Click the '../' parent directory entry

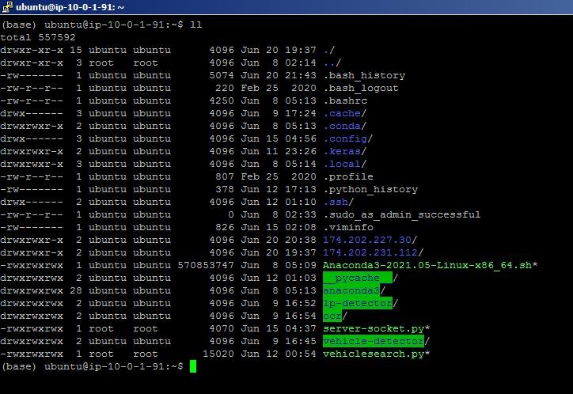[x=332, y=63]
